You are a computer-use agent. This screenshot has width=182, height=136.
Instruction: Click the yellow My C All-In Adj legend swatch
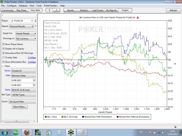[x=62, y=117]
